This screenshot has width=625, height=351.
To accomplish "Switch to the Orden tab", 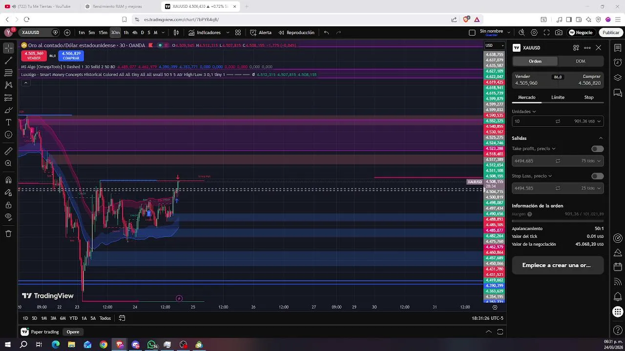I will point(535,61).
